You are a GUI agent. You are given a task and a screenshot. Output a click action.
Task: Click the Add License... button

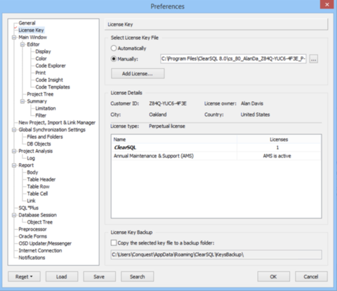[138, 74]
